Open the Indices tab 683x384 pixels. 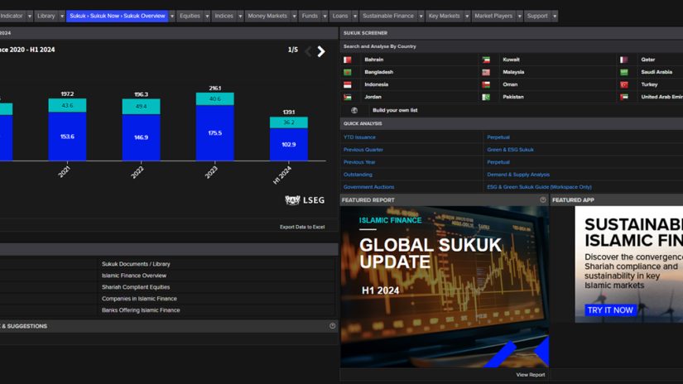(224, 16)
